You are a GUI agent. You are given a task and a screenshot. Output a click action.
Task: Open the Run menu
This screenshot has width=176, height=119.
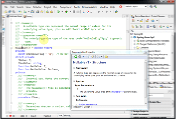55,7
